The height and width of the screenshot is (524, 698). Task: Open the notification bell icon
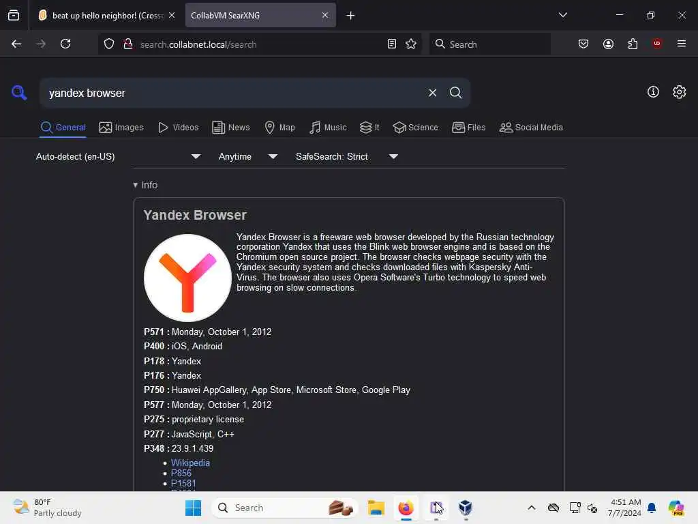pos(652,508)
